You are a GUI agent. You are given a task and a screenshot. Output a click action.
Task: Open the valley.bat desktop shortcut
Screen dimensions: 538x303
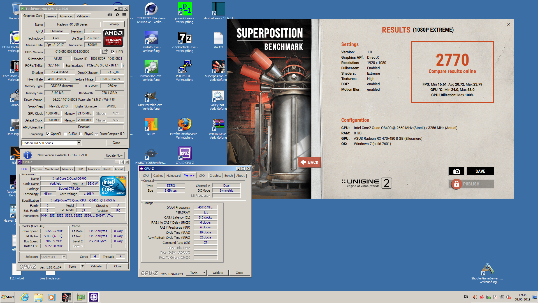click(x=218, y=99)
